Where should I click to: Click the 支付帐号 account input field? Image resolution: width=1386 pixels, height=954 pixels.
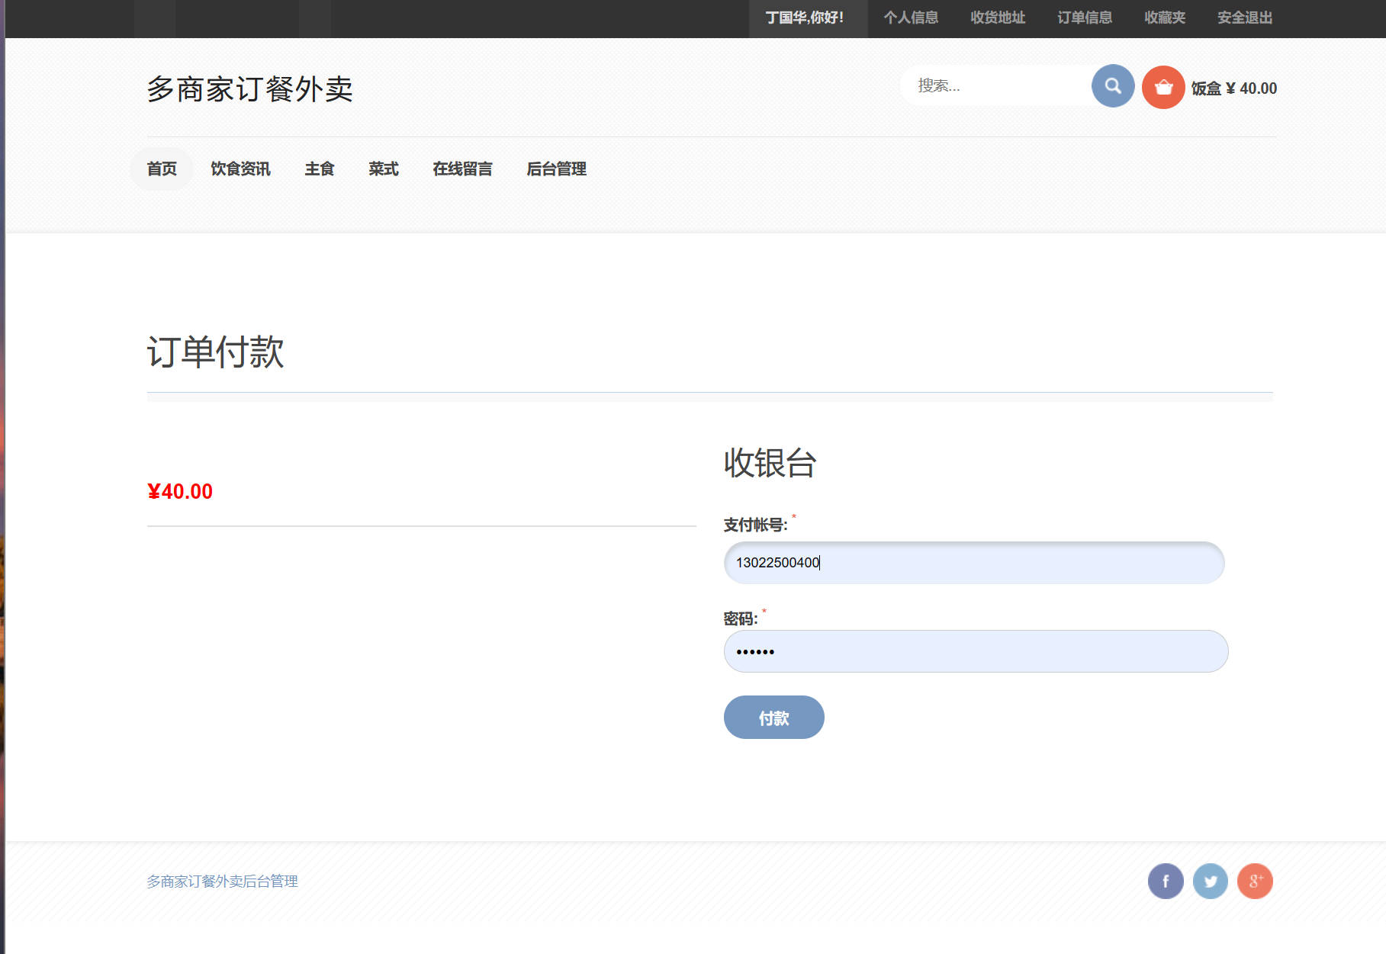(973, 563)
